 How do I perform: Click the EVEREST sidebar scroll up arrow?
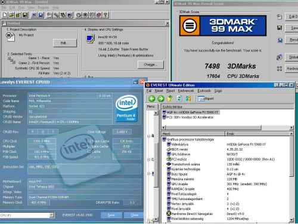156,113
